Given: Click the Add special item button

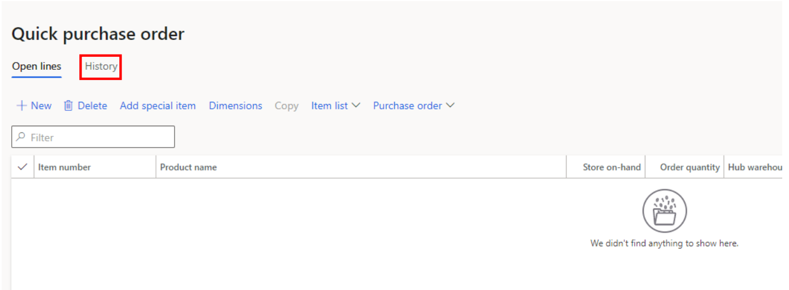Looking at the screenshot, I should pyautogui.click(x=158, y=106).
